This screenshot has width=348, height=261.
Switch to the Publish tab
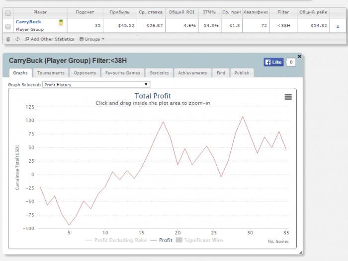pos(242,73)
